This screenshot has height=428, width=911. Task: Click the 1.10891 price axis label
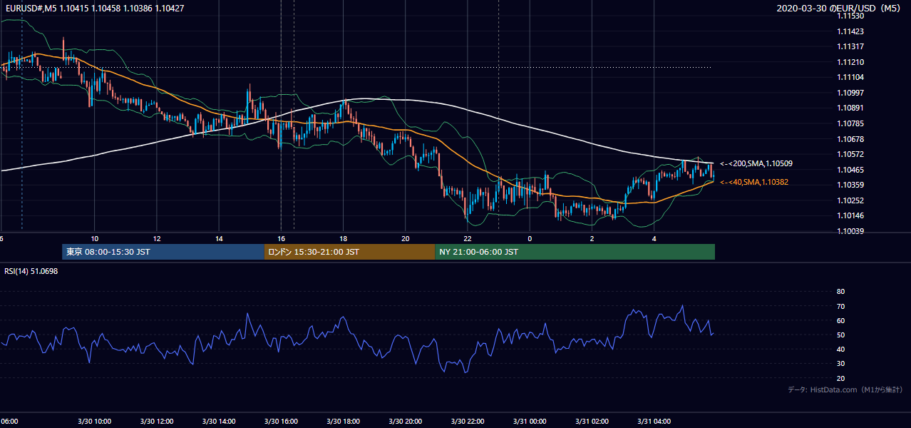tap(850, 108)
